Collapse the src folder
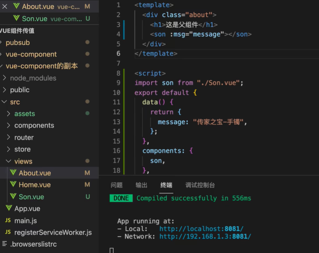Viewport: 319px width, 253px height. coord(4,102)
